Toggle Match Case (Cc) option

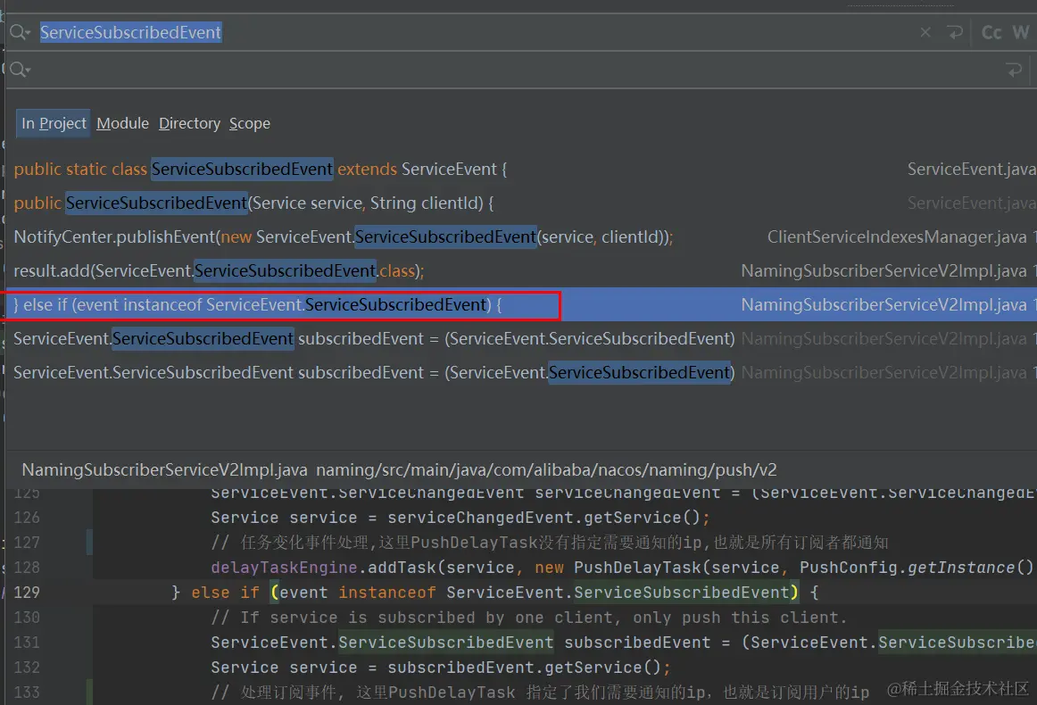(991, 32)
